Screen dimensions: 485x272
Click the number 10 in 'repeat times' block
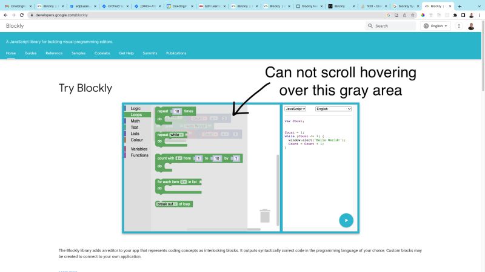pos(177,111)
